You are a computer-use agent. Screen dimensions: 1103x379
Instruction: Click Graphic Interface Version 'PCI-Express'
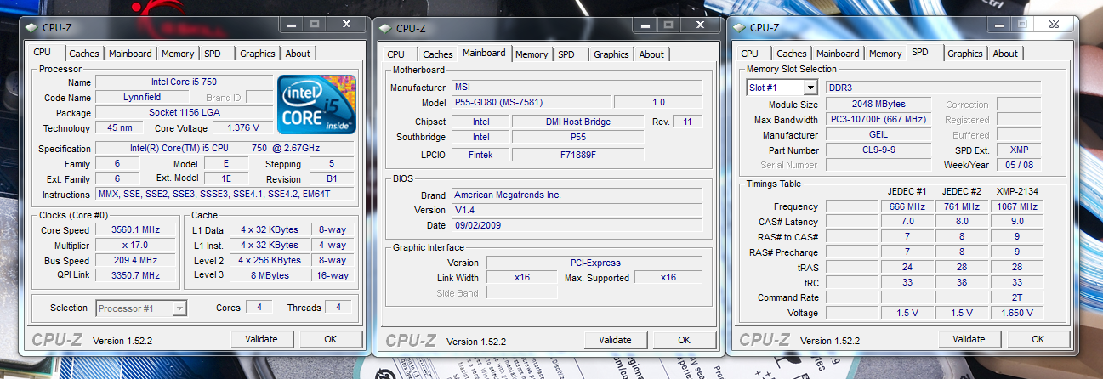[594, 263]
